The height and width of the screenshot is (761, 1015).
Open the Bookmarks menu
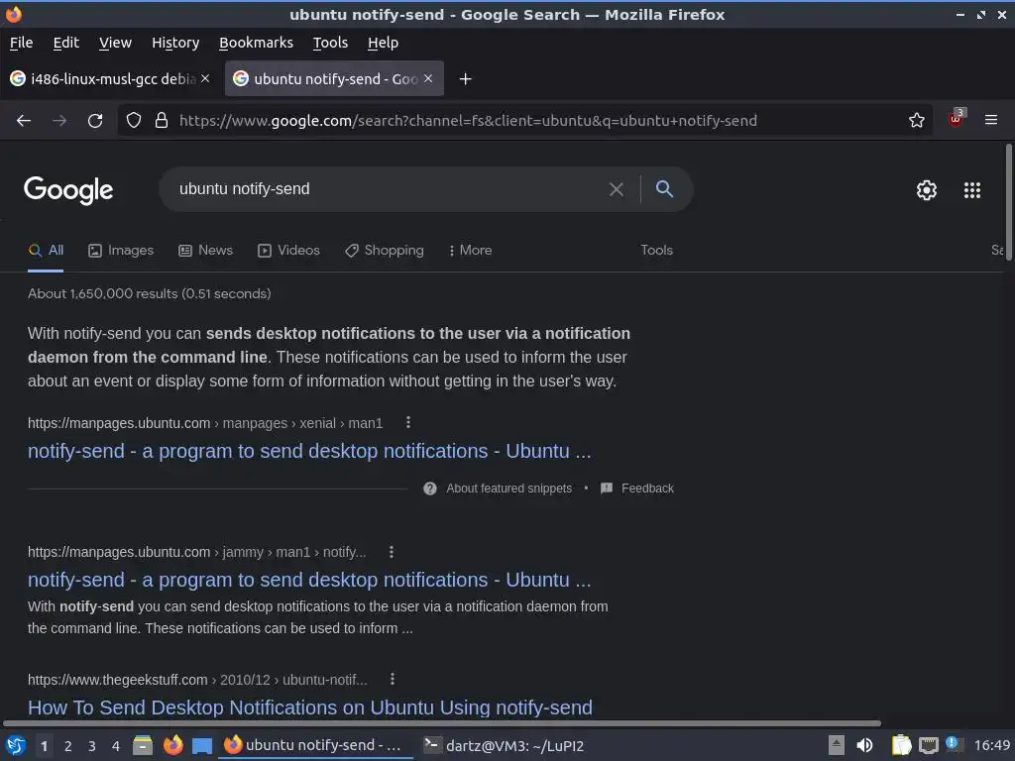click(256, 43)
